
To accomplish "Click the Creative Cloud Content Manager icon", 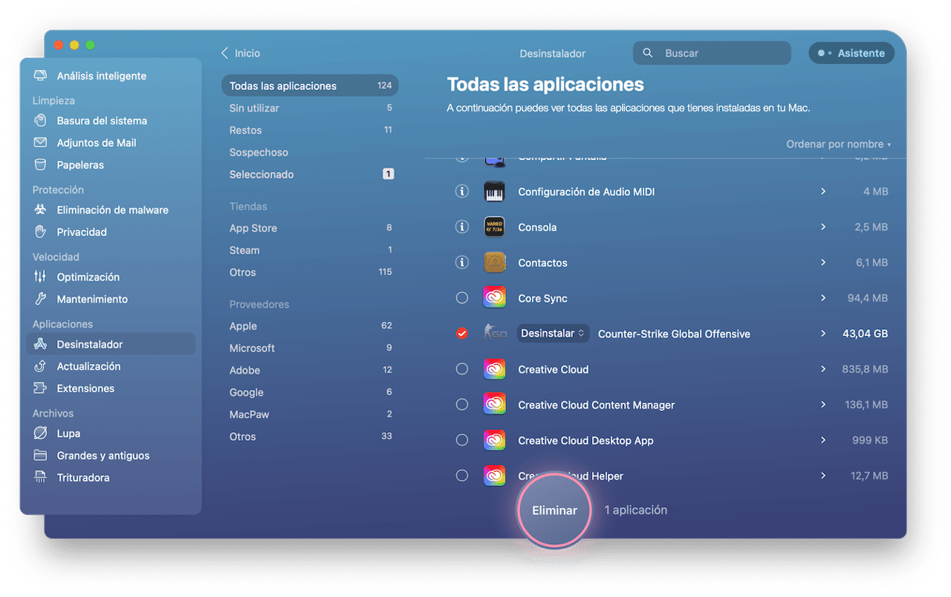I will pyautogui.click(x=494, y=405).
